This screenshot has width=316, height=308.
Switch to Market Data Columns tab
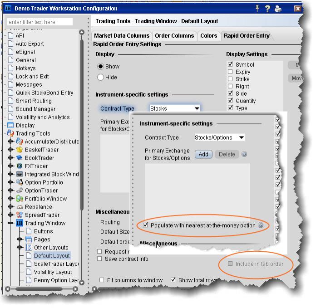(x=122, y=36)
